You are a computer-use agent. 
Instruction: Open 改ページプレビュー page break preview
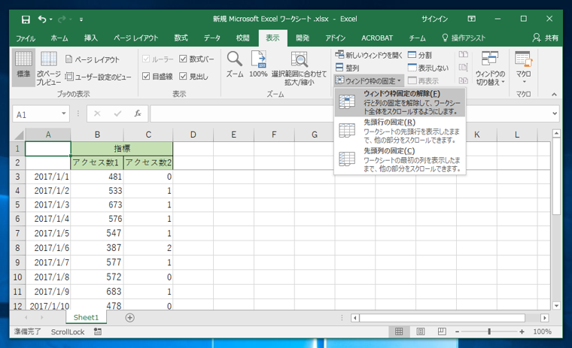(x=49, y=65)
